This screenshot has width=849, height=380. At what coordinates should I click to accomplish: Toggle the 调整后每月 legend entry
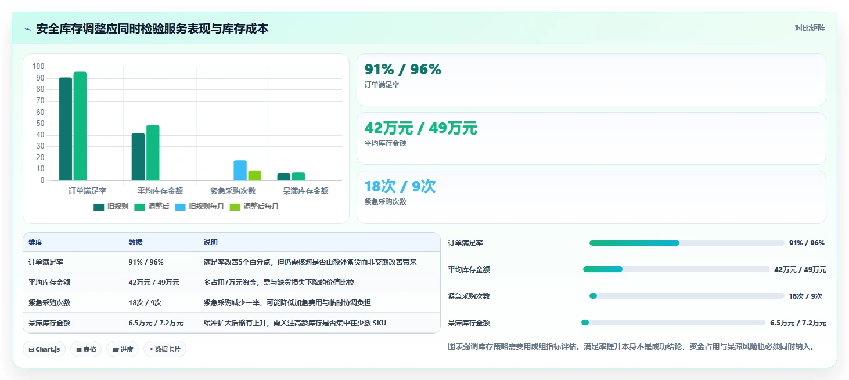tap(254, 207)
